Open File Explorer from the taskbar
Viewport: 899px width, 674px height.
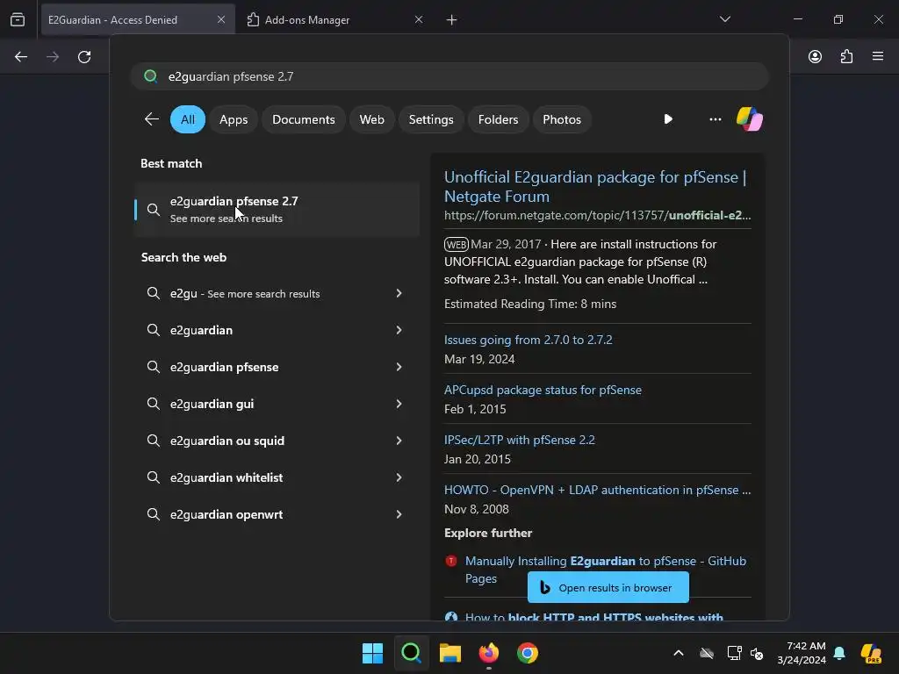(x=450, y=653)
